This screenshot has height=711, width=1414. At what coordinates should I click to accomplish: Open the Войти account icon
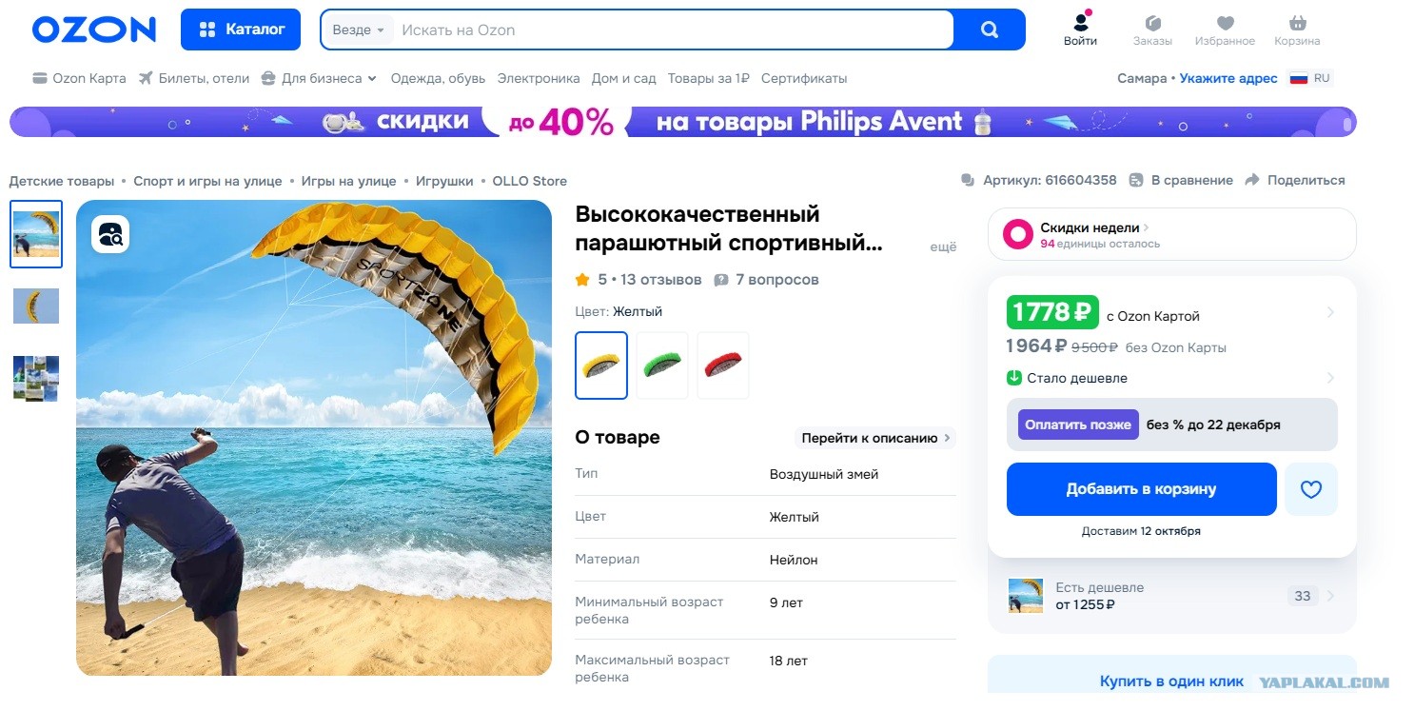(1080, 22)
